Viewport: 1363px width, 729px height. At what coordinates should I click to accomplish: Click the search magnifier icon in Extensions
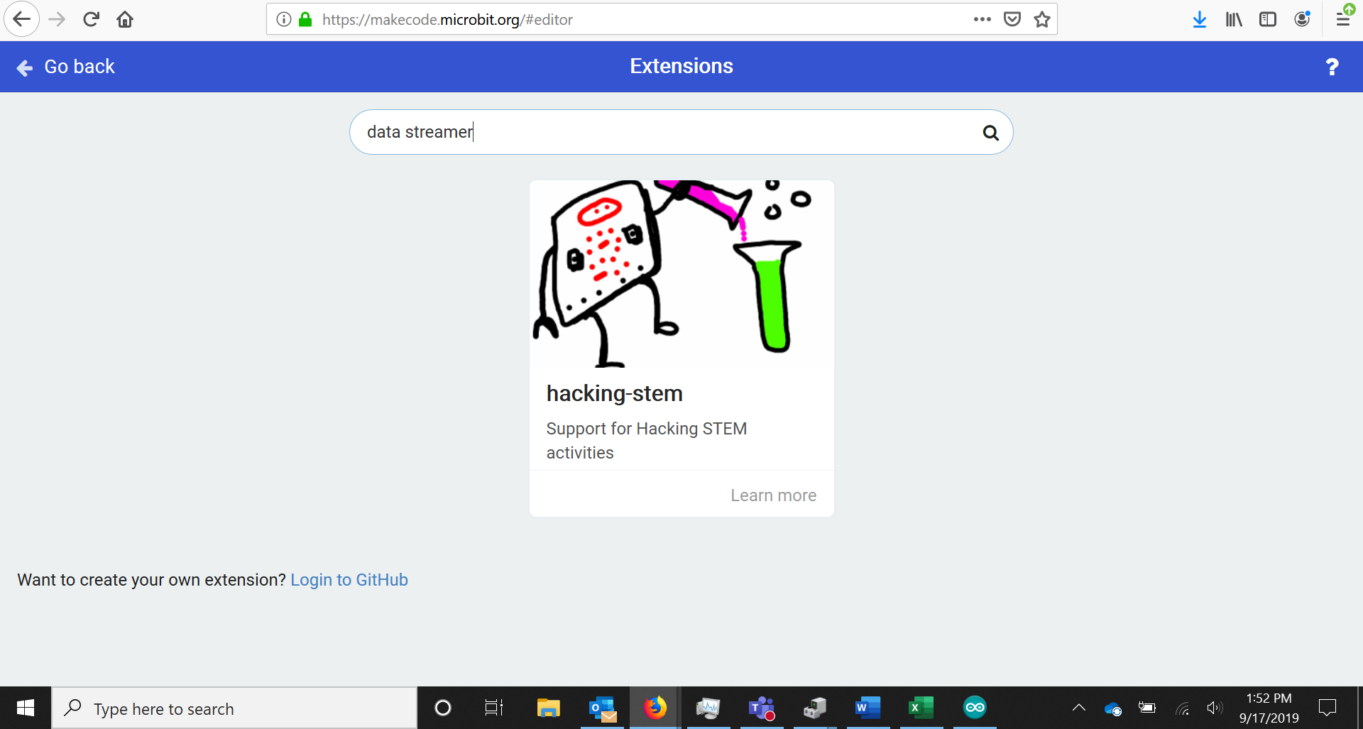(990, 133)
